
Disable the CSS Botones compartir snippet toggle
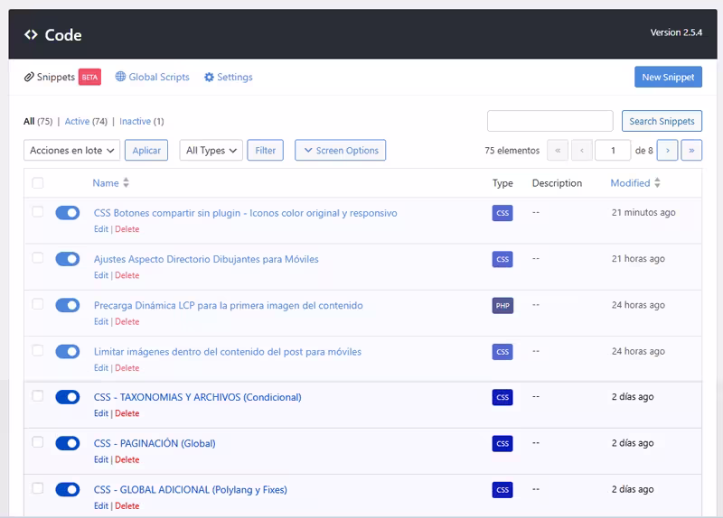pos(68,213)
